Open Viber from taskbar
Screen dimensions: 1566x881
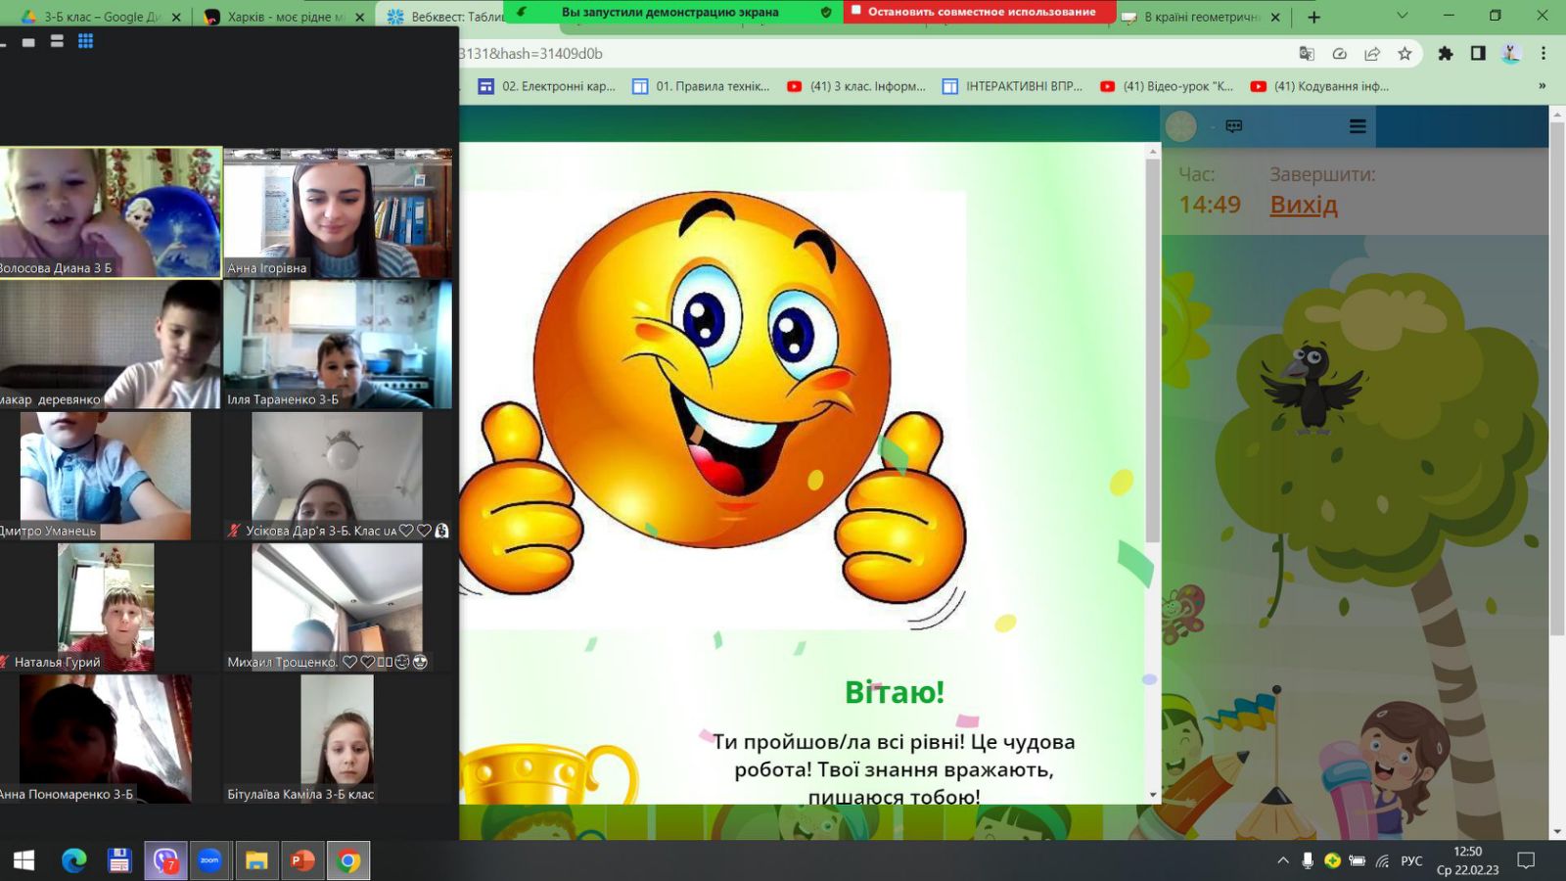(x=165, y=860)
